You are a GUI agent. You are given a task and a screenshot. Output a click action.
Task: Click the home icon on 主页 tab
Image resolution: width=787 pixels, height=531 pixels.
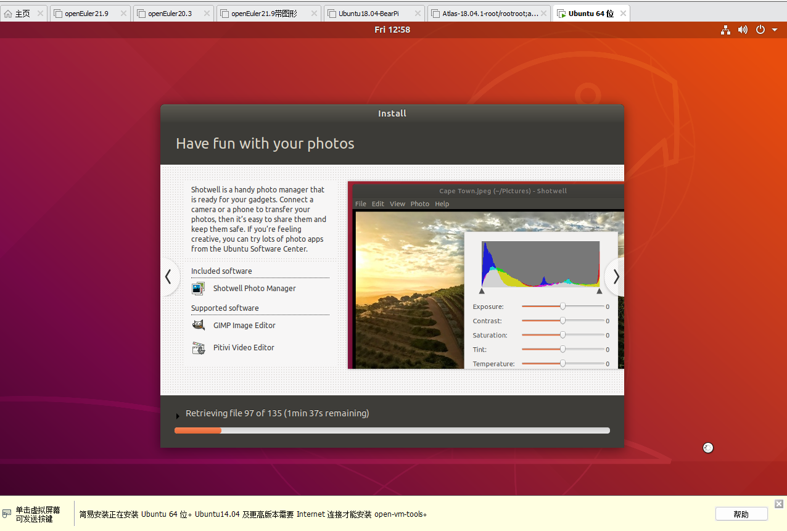[8, 14]
